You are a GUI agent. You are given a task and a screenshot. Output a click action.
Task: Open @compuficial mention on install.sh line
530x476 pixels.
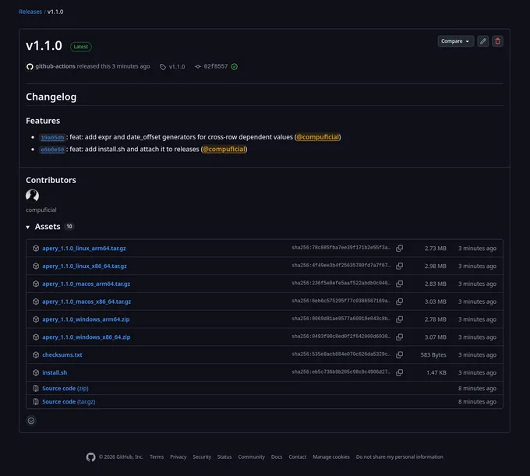[224, 150]
